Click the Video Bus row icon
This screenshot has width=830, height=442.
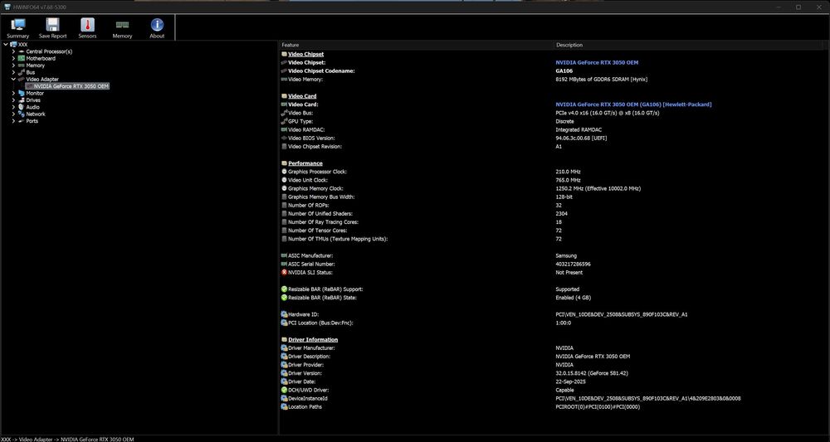(x=284, y=113)
